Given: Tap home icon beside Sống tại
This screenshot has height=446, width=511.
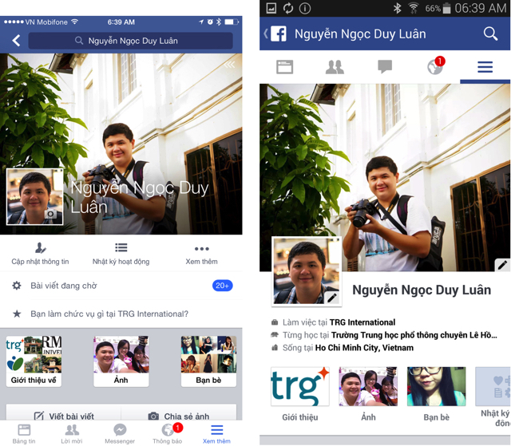Looking at the screenshot, I should click(x=275, y=348).
